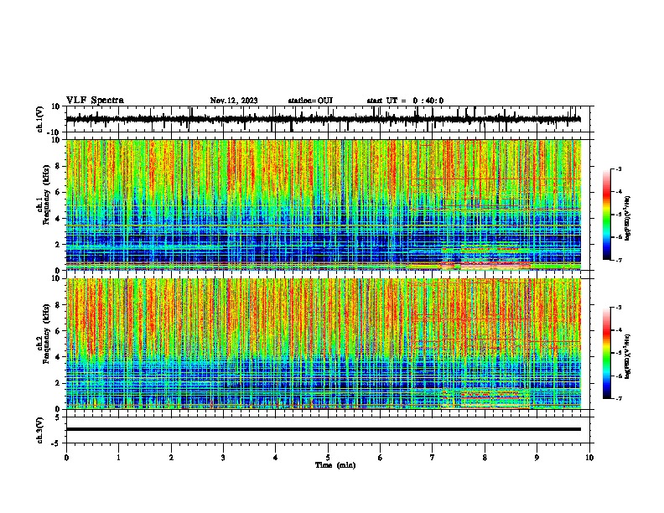Click time axis tick label "3"
The width and height of the screenshot is (664, 513).
(x=223, y=458)
